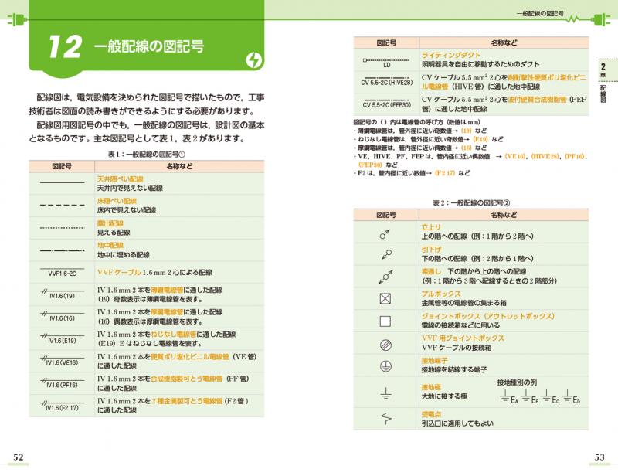This screenshot has width=618, height=476.
Task: Click the orange term VVFケーブル
Action: 119,272
